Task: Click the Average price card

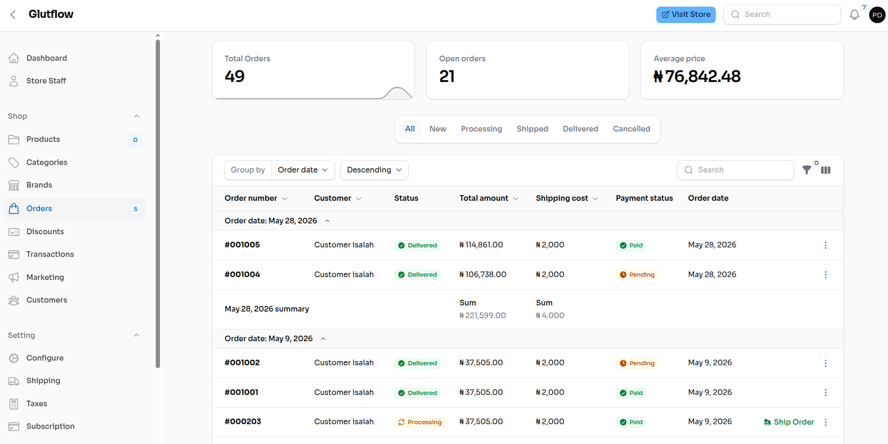Action: (742, 70)
